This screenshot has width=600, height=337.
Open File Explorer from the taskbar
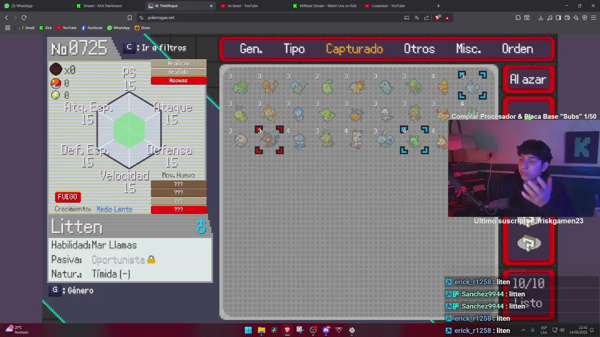[261, 330]
